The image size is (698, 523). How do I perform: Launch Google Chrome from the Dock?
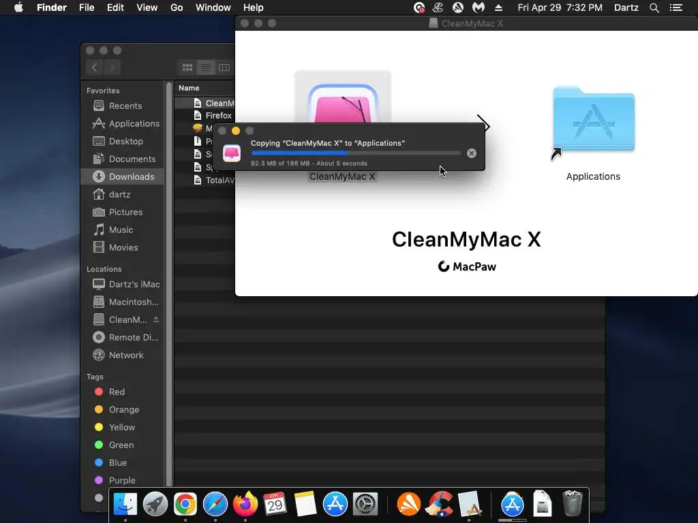(x=185, y=504)
